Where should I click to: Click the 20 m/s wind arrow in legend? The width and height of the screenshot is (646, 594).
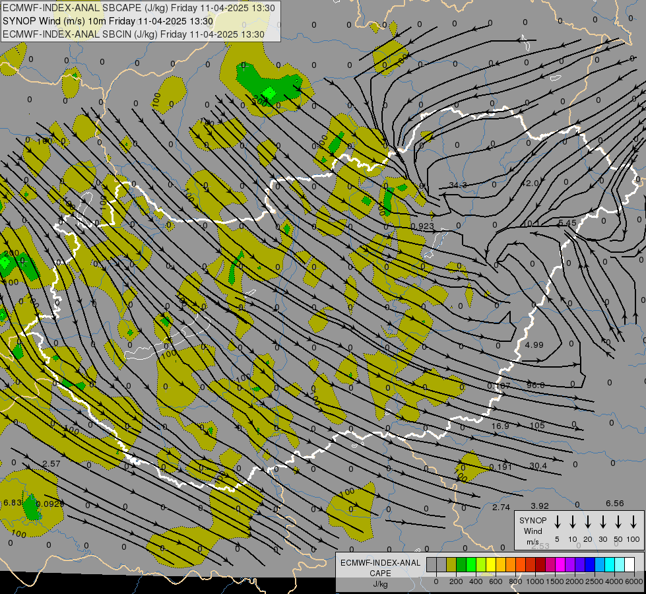point(588,521)
